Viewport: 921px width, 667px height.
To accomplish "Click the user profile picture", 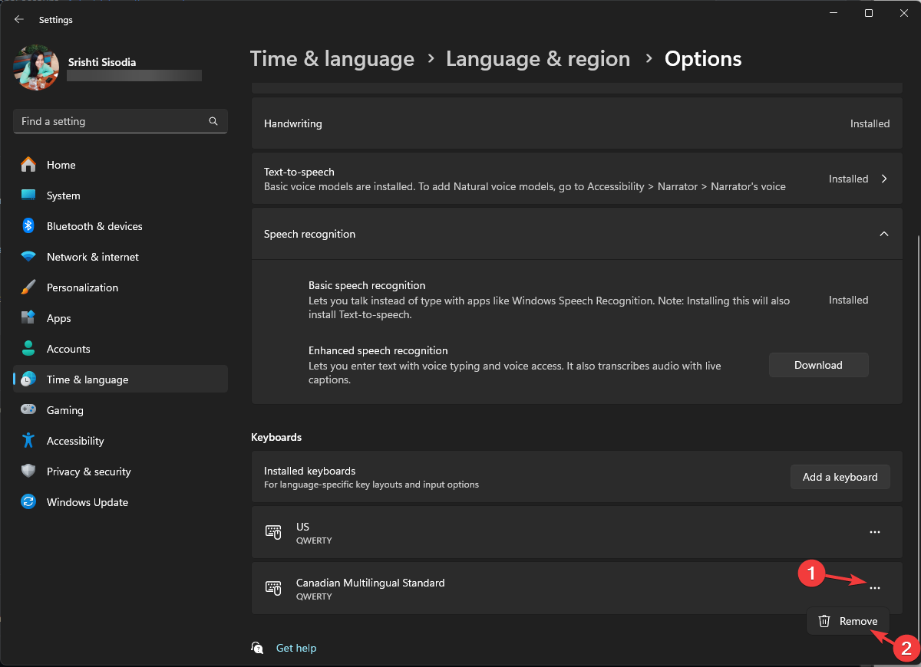I will click(36, 67).
